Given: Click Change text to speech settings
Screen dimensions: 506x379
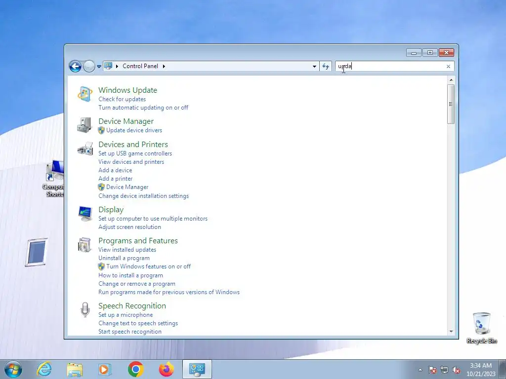Looking at the screenshot, I should click(x=138, y=323).
